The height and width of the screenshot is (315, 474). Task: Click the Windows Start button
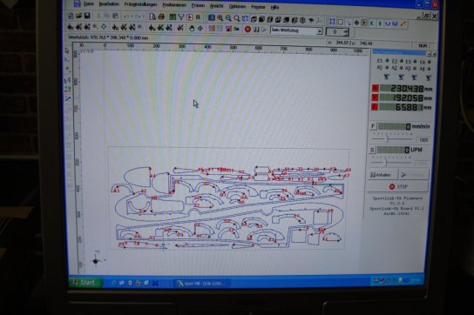coord(85,283)
